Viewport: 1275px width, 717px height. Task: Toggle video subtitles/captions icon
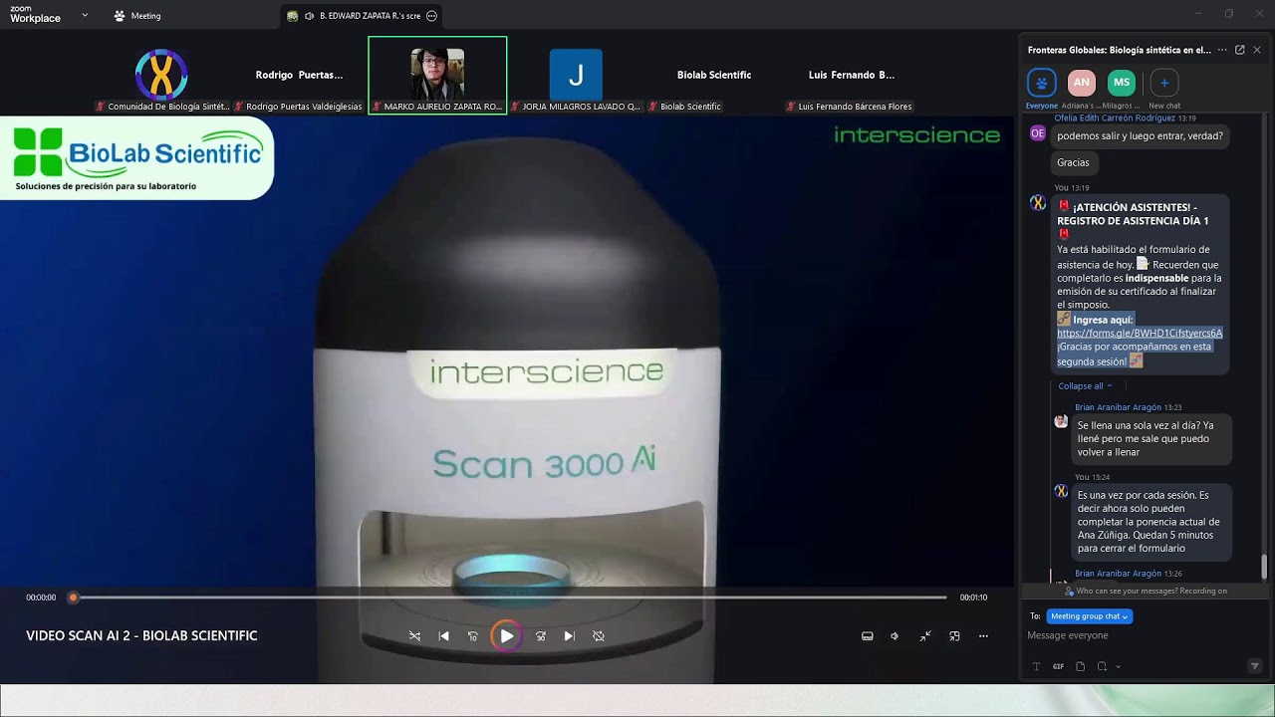click(x=868, y=636)
